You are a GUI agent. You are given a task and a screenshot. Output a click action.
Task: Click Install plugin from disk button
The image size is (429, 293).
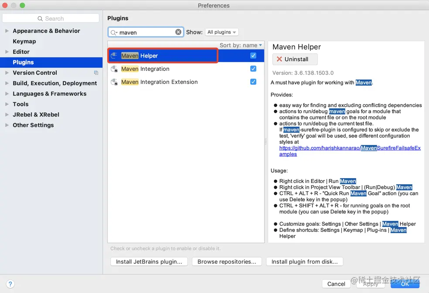(304, 262)
